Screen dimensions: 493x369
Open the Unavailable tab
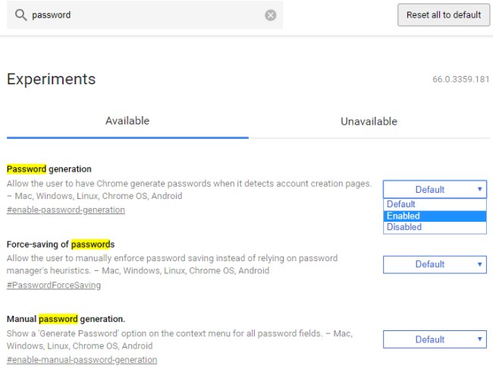click(x=369, y=121)
